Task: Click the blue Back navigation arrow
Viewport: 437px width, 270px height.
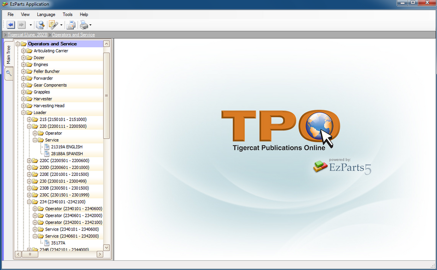Action: 11,25
